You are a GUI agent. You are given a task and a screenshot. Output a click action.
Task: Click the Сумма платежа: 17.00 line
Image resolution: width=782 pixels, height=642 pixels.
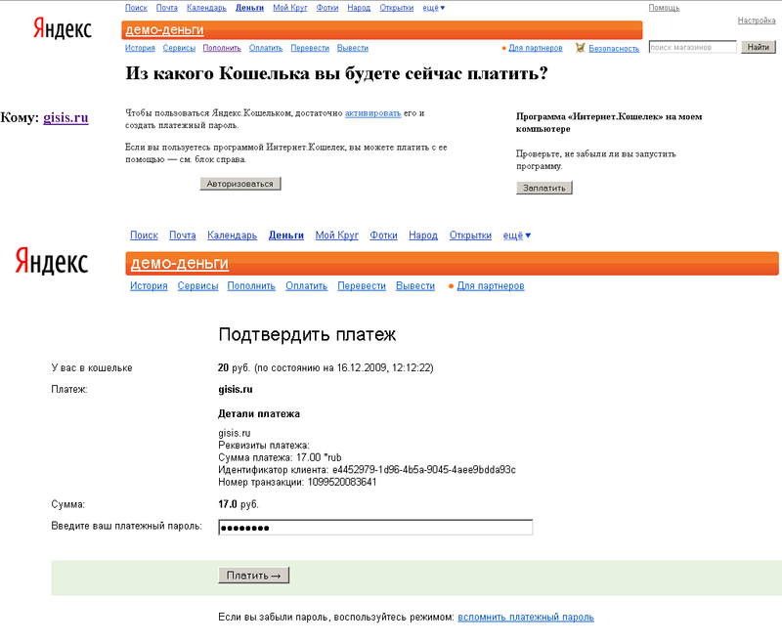coord(280,457)
